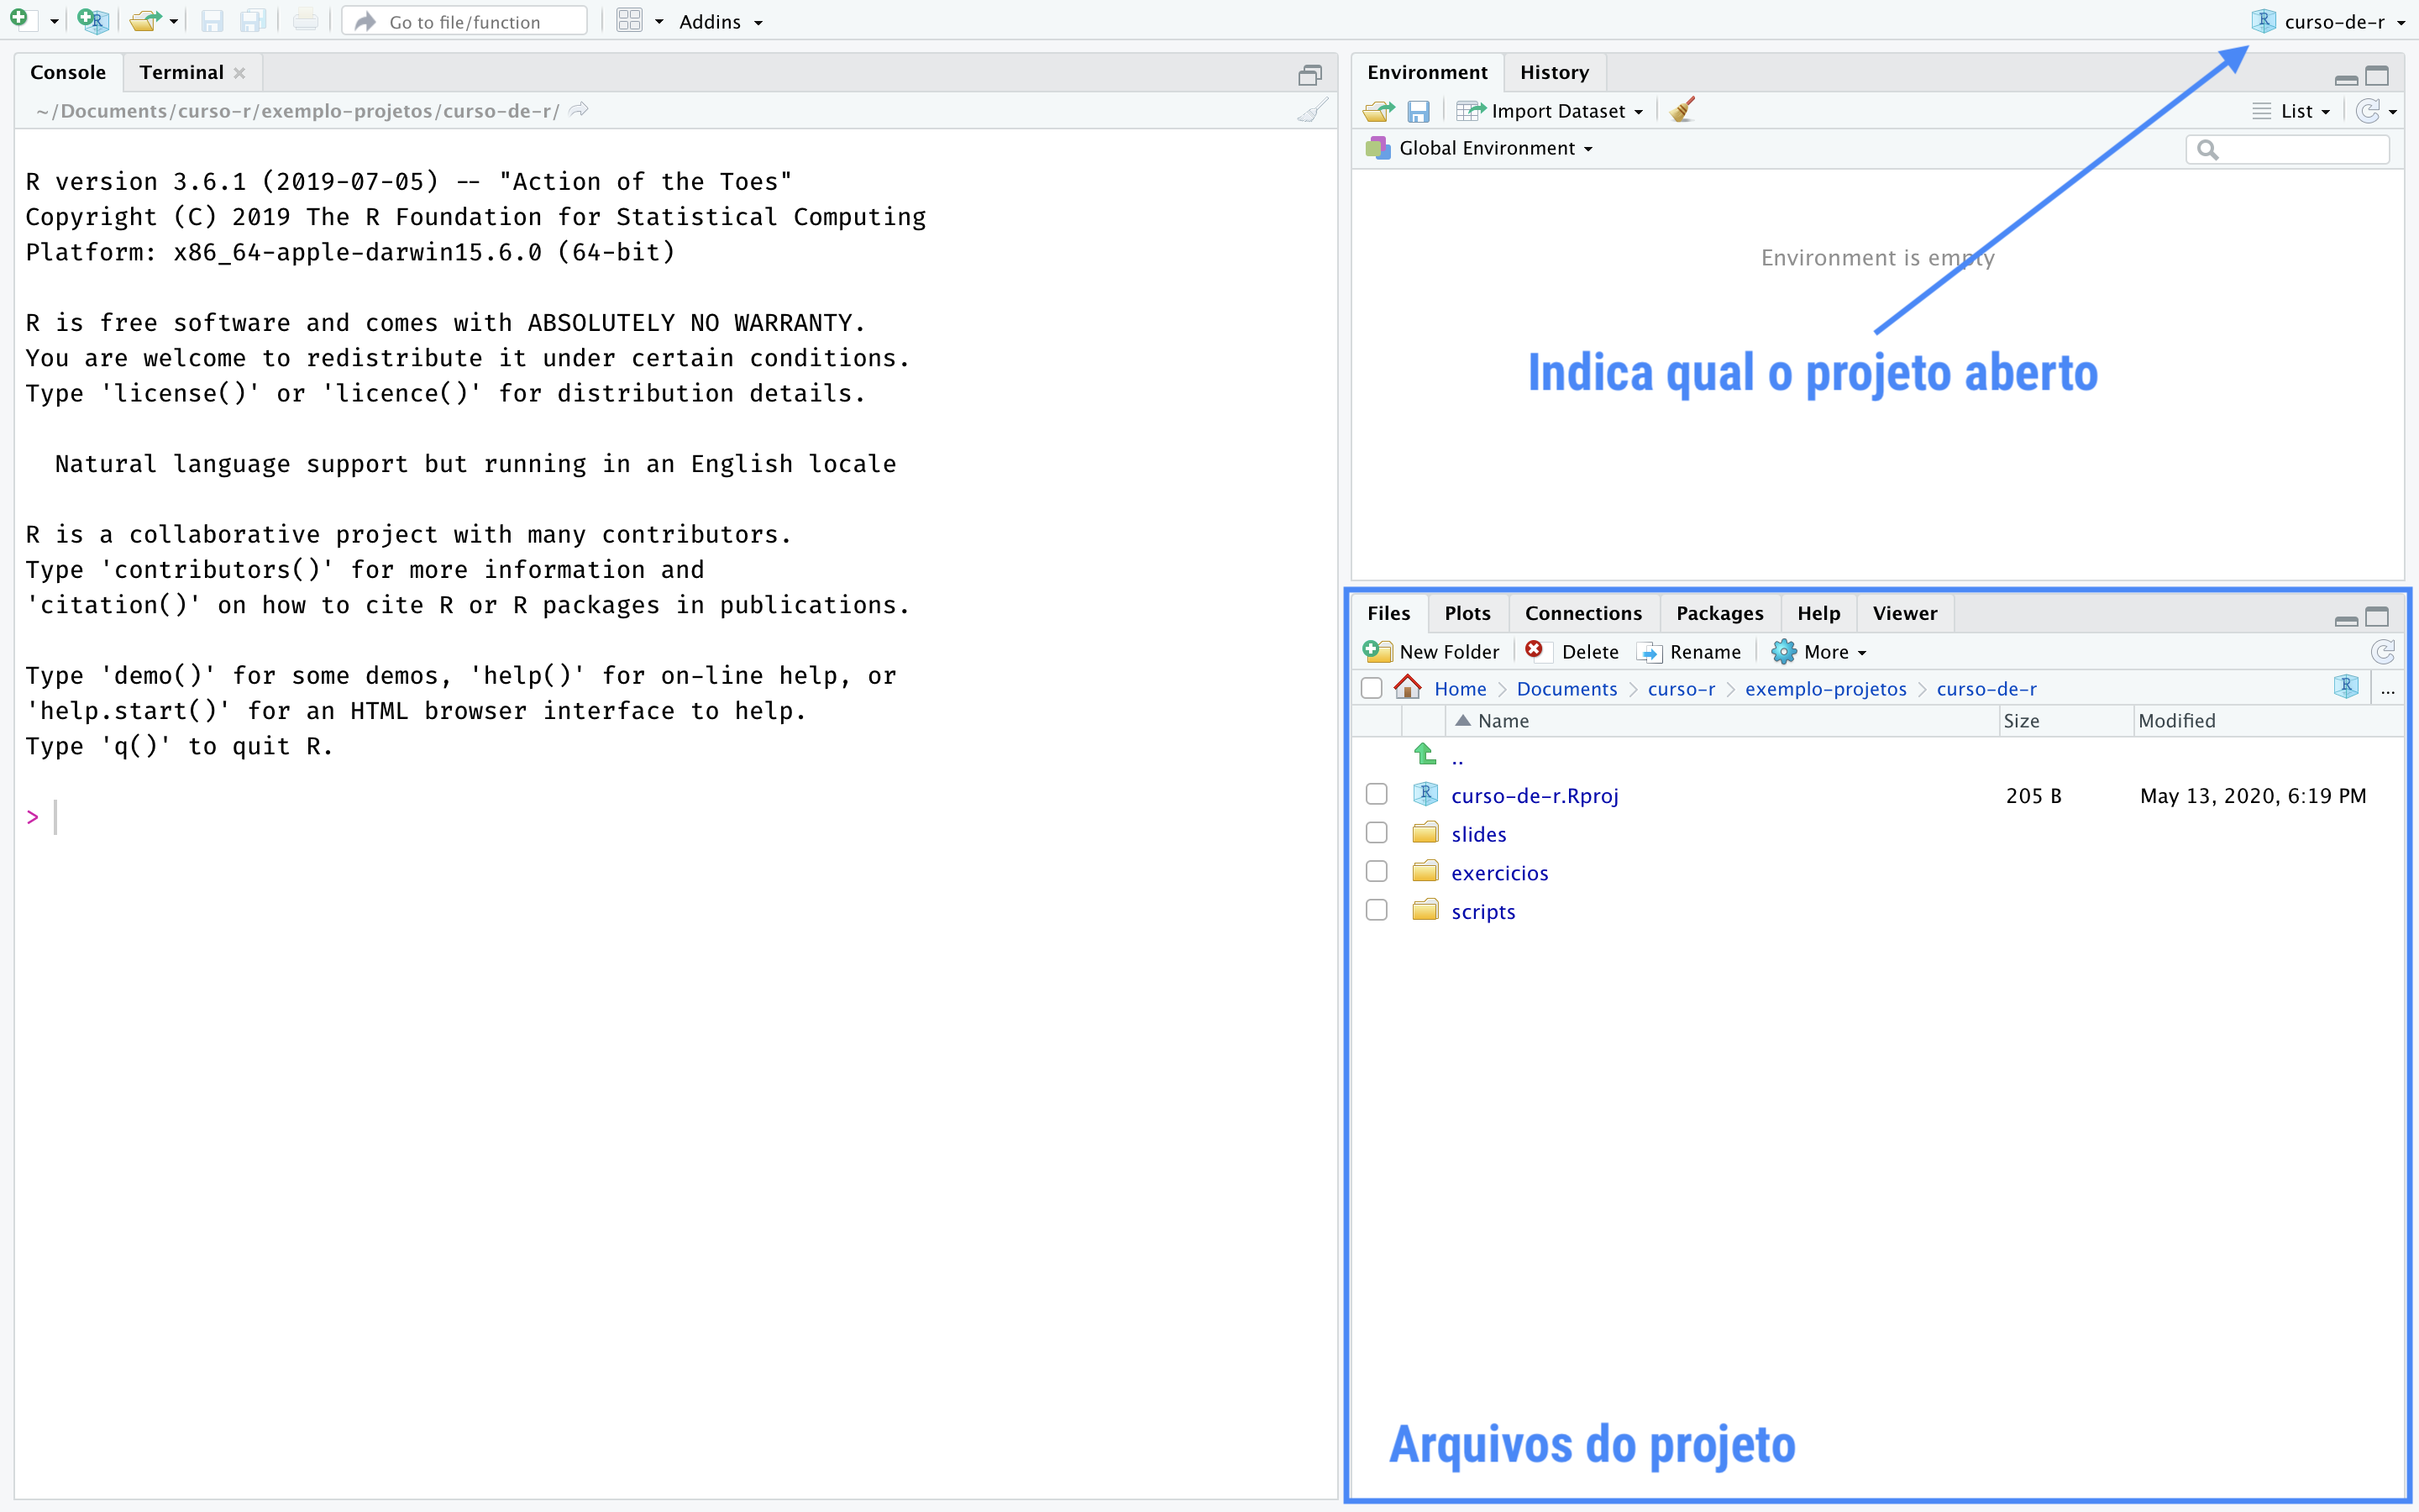This screenshot has height=1512, width=2419.
Task: Select the scripts folder checkbox
Action: [1377, 910]
